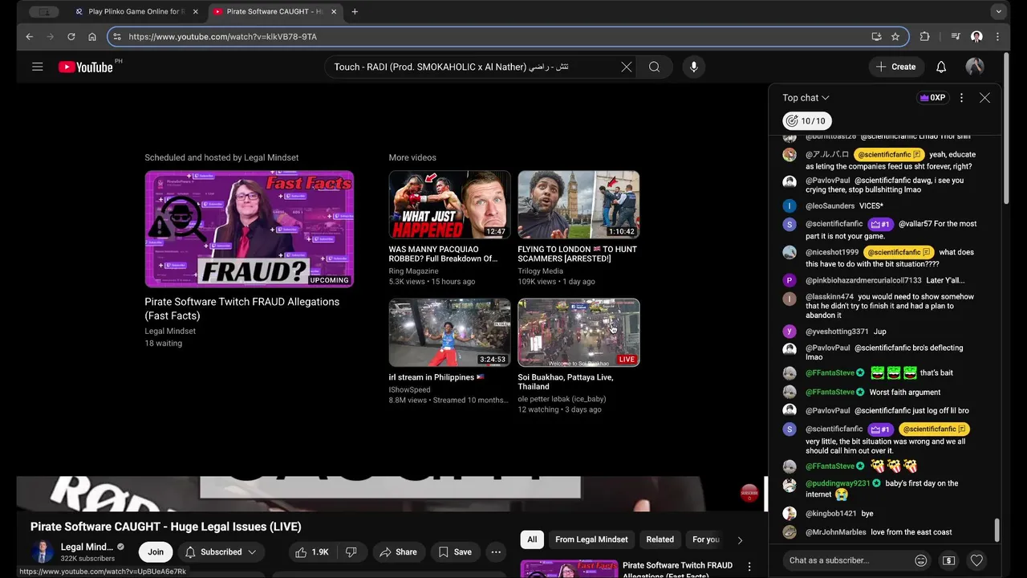Image resolution: width=1027 pixels, height=578 pixels.
Task: Open the account avatar menu
Action: (x=975, y=67)
